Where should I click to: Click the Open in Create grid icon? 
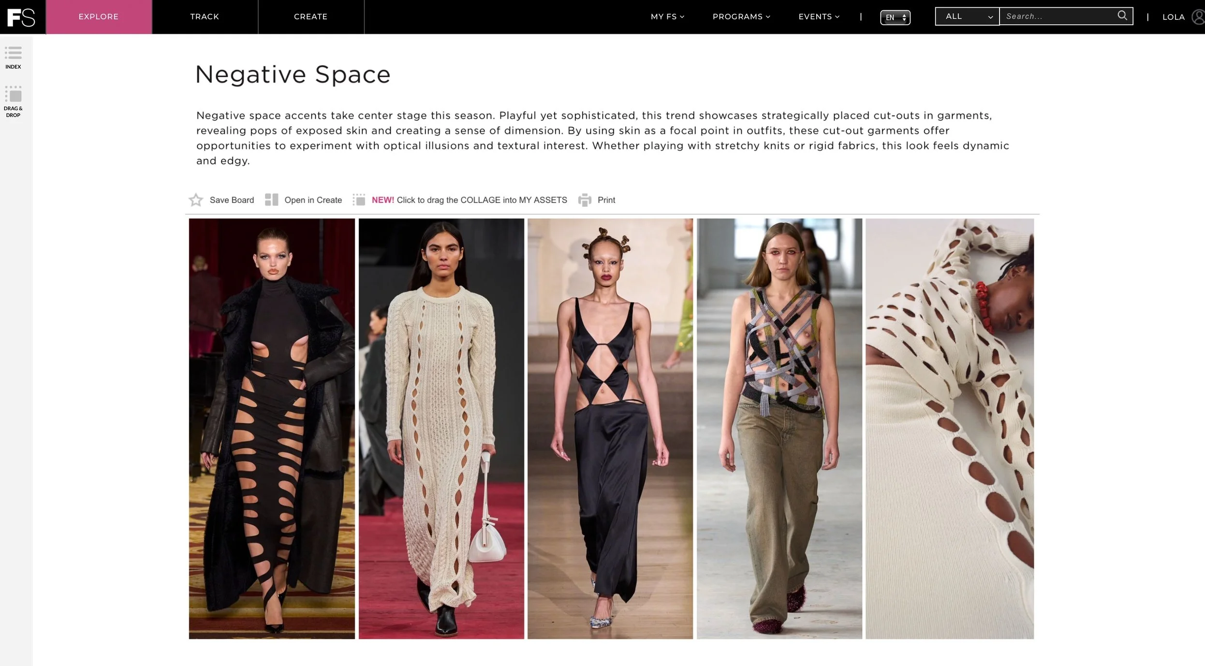click(x=272, y=200)
